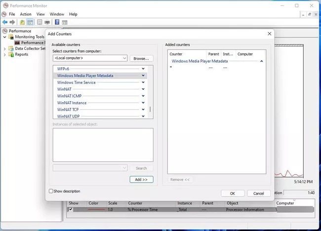Viewport: 321px width, 231px height.
Task: Toggle the Show description checkbox
Action: (x=51, y=191)
